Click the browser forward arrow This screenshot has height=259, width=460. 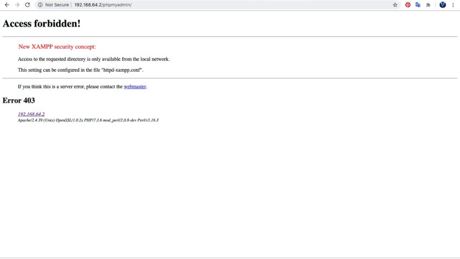17,5
